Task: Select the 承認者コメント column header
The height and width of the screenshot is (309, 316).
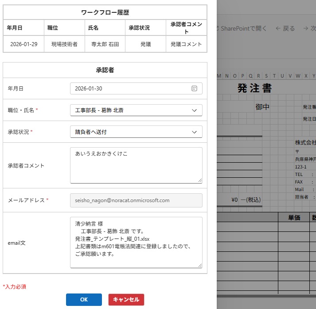Action: [186, 27]
